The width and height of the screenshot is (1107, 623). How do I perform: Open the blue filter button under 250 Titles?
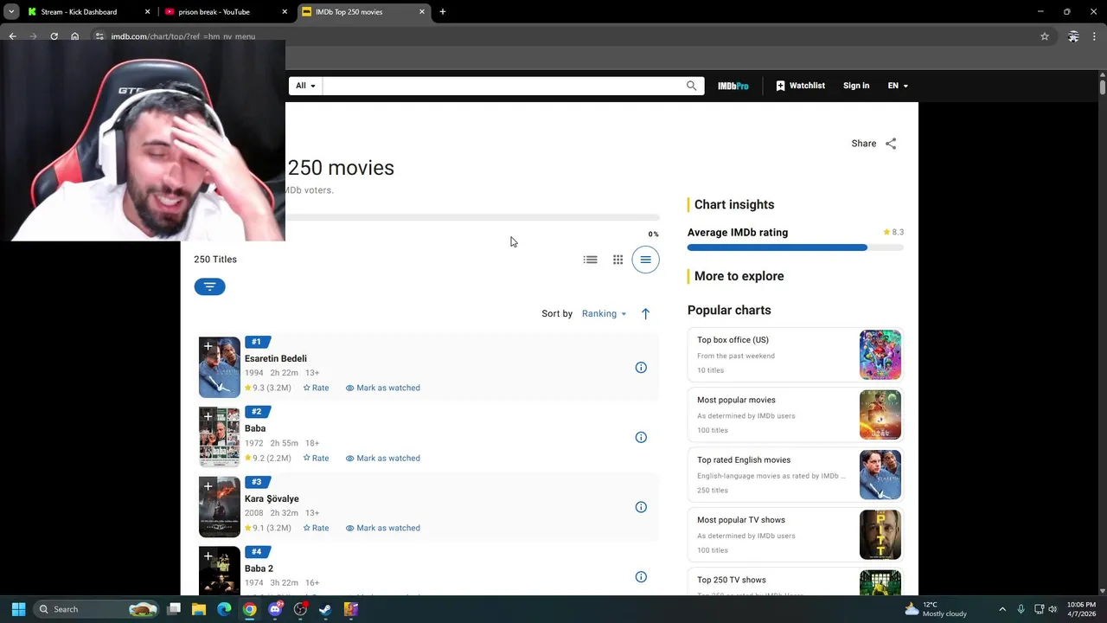point(209,286)
